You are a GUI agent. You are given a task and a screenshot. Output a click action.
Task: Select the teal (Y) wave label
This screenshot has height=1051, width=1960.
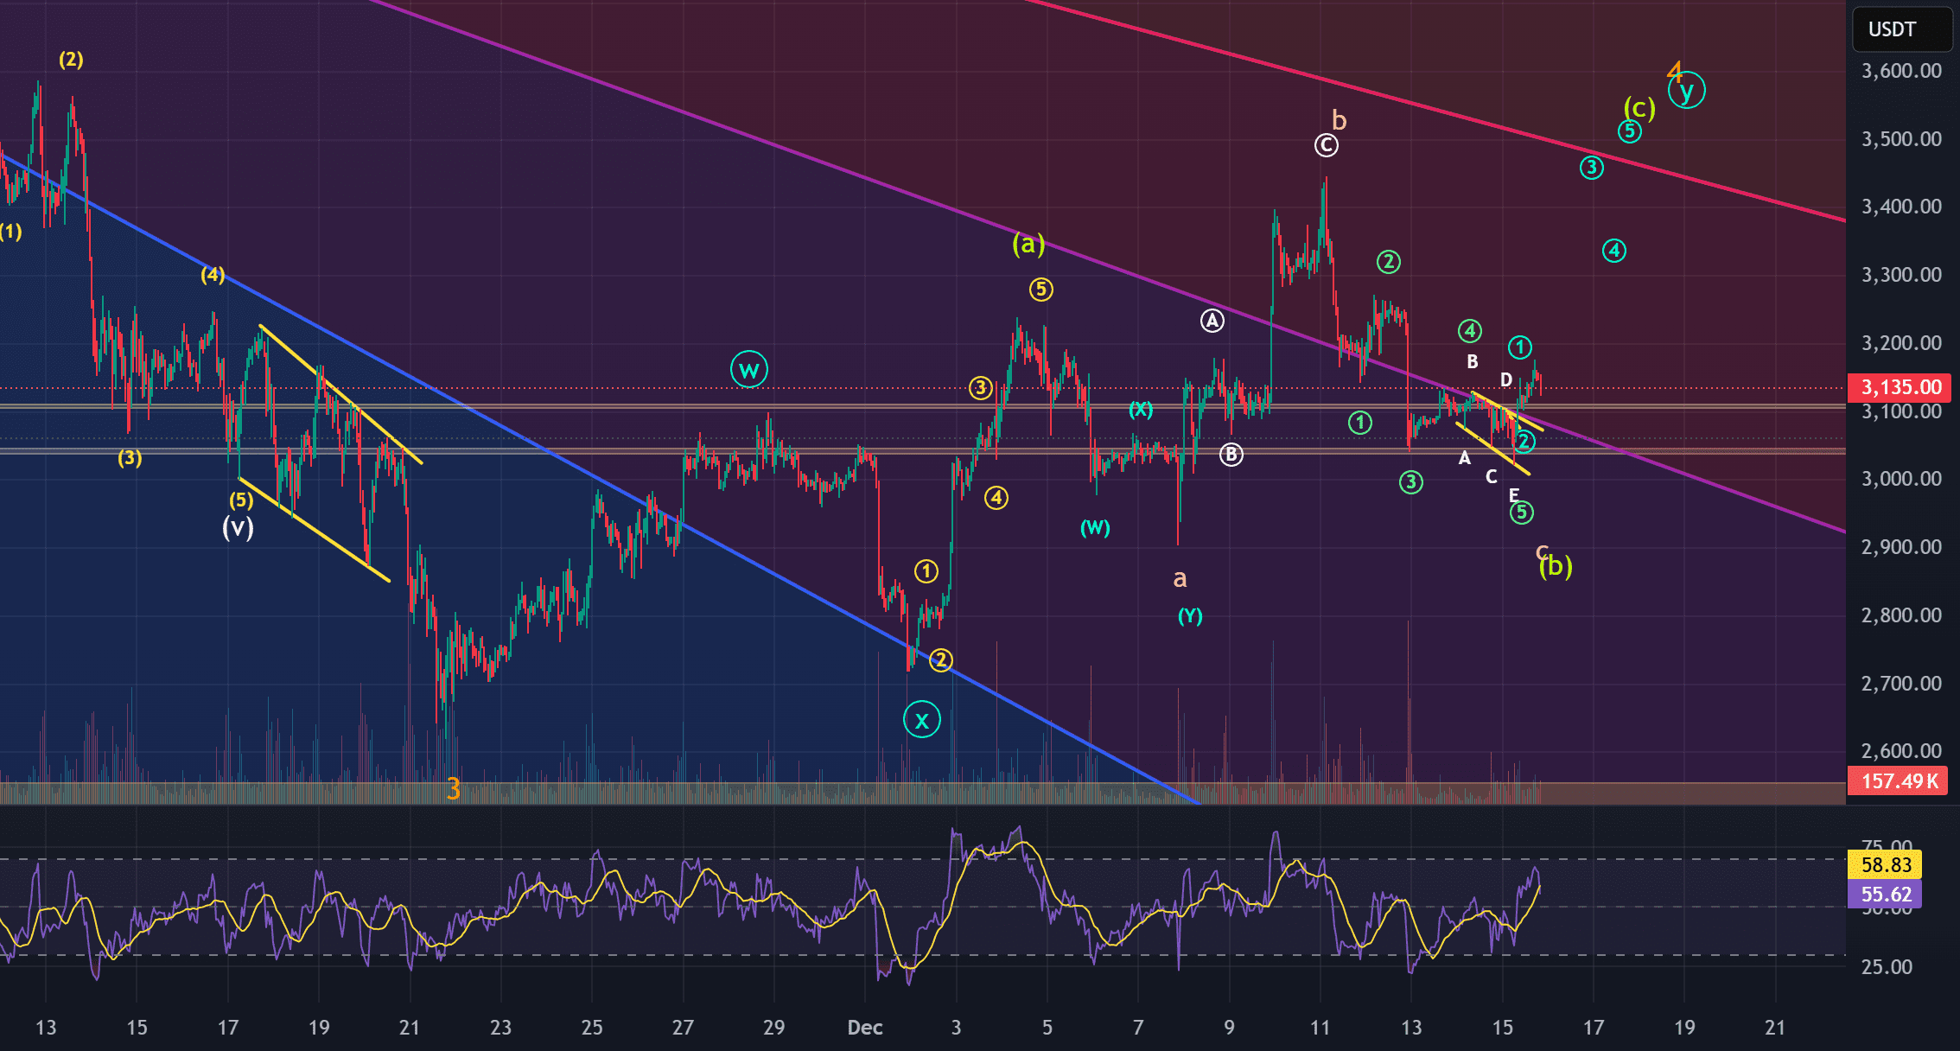(1190, 616)
